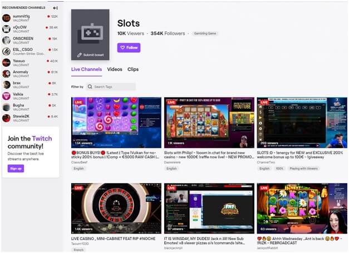Screen dimensions: 349x253
Task: Click the SLOTS :D !energy stream title
Action: coord(300,155)
